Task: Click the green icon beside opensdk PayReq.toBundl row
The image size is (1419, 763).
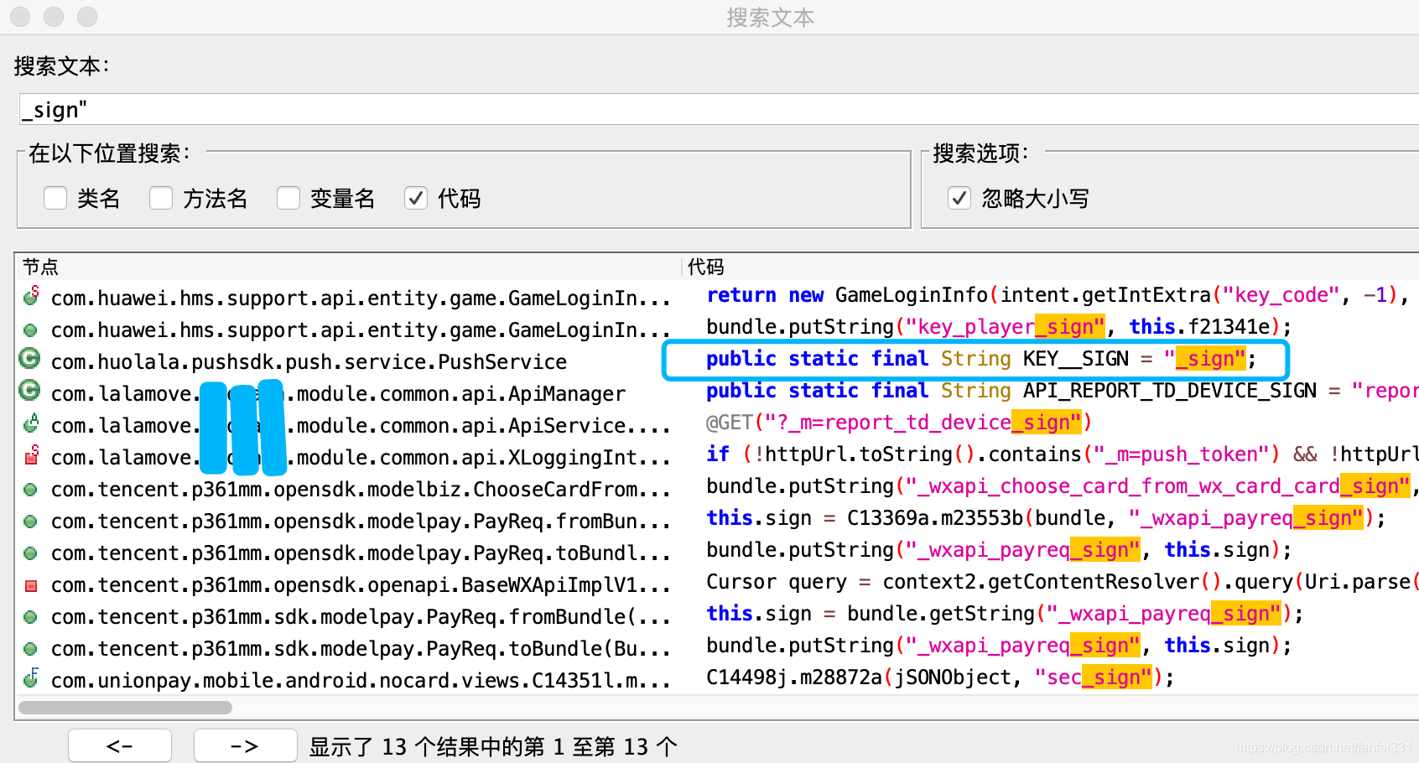Action: tap(31, 553)
